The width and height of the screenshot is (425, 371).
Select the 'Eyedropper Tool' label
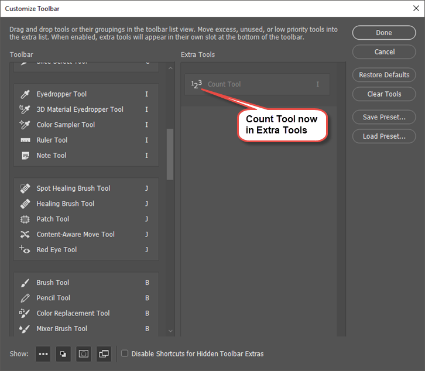[61, 94]
